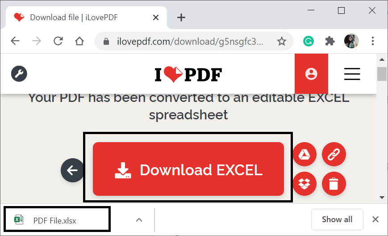Close the iLovePDF tab
Viewport: 388px width, 236px height.
(x=156, y=17)
